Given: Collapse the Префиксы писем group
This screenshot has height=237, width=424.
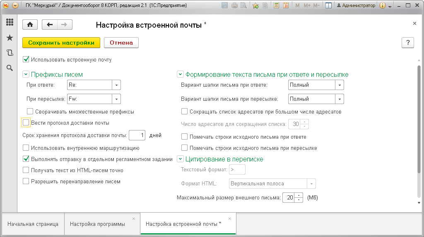Looking at the screenshot, I should [x=26, y=74].
